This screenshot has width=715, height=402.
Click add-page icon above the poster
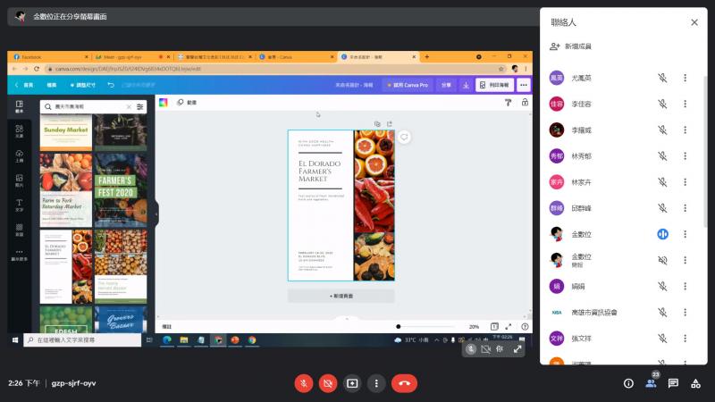[x=390, y=124]
